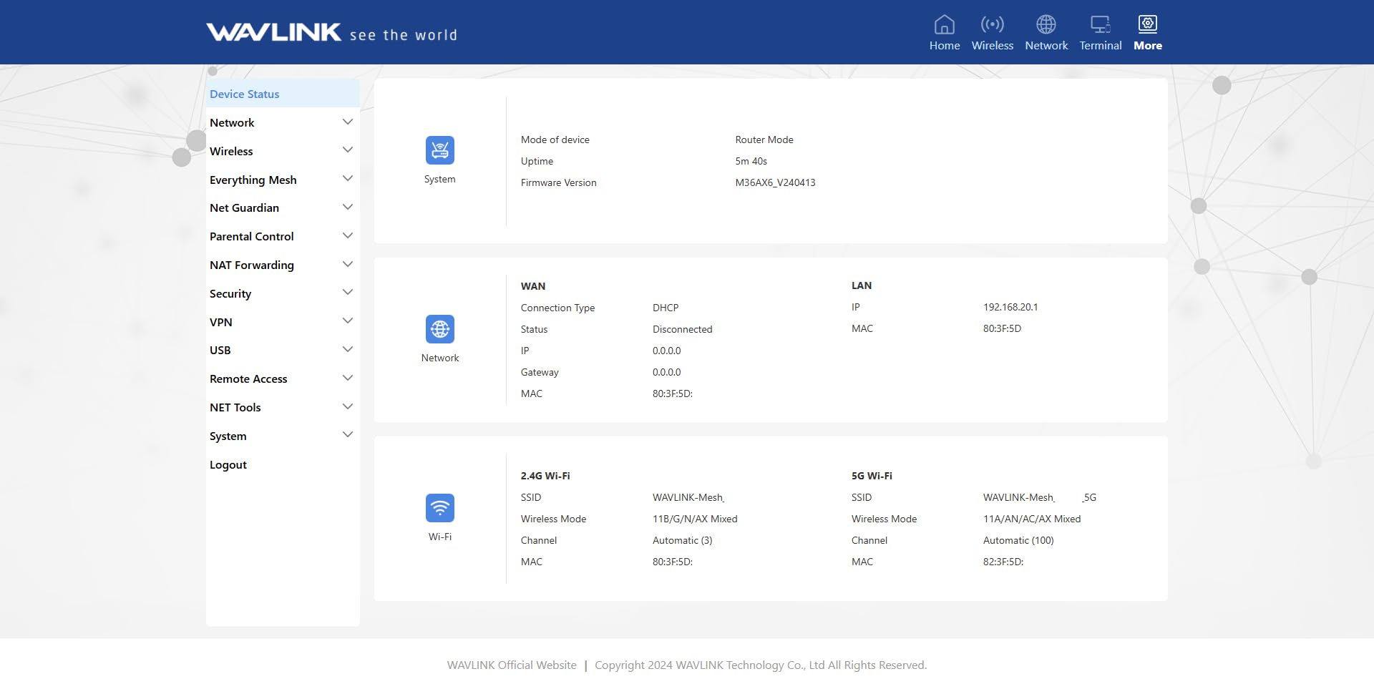Viewport: 1374px width, 689px height.
Task: Expand the NET Tools chevron
Action: coord(348,407)
